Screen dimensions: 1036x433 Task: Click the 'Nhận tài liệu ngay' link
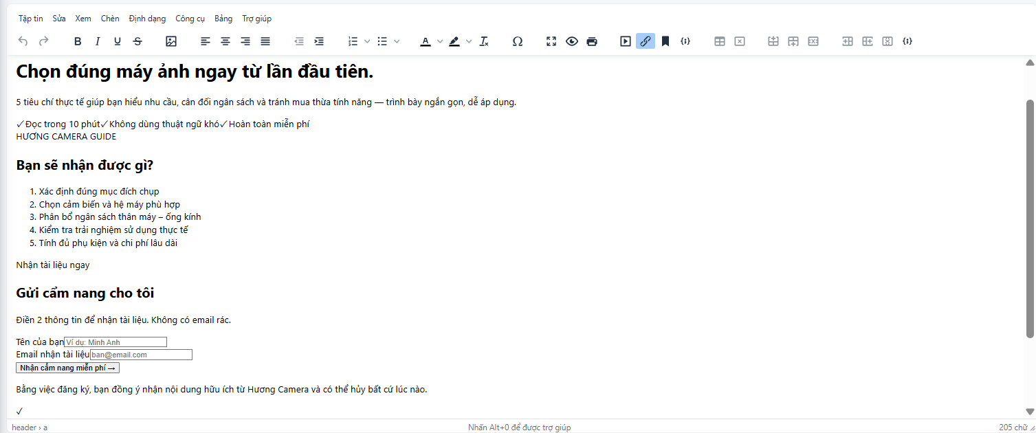coord(53,265)
